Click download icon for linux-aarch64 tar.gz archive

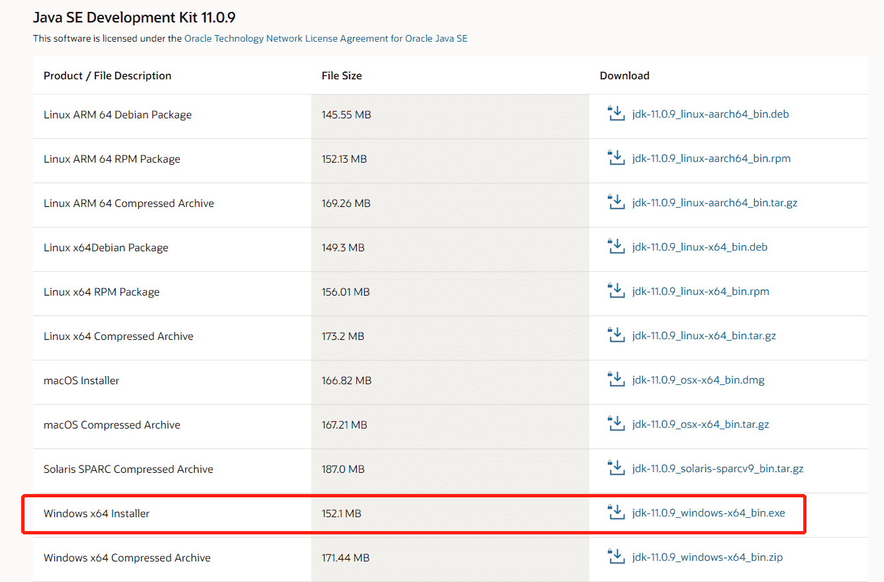[x=616, y=202]
